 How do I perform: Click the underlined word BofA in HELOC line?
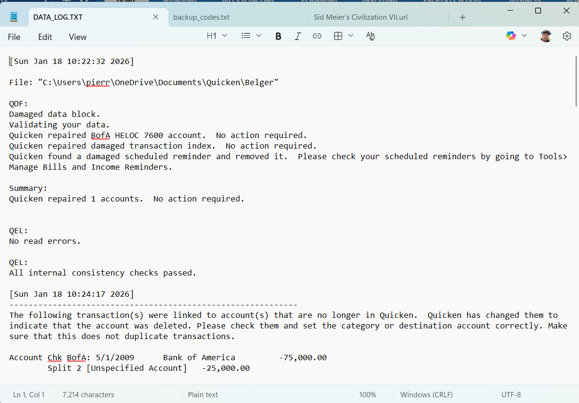point(101,136)
